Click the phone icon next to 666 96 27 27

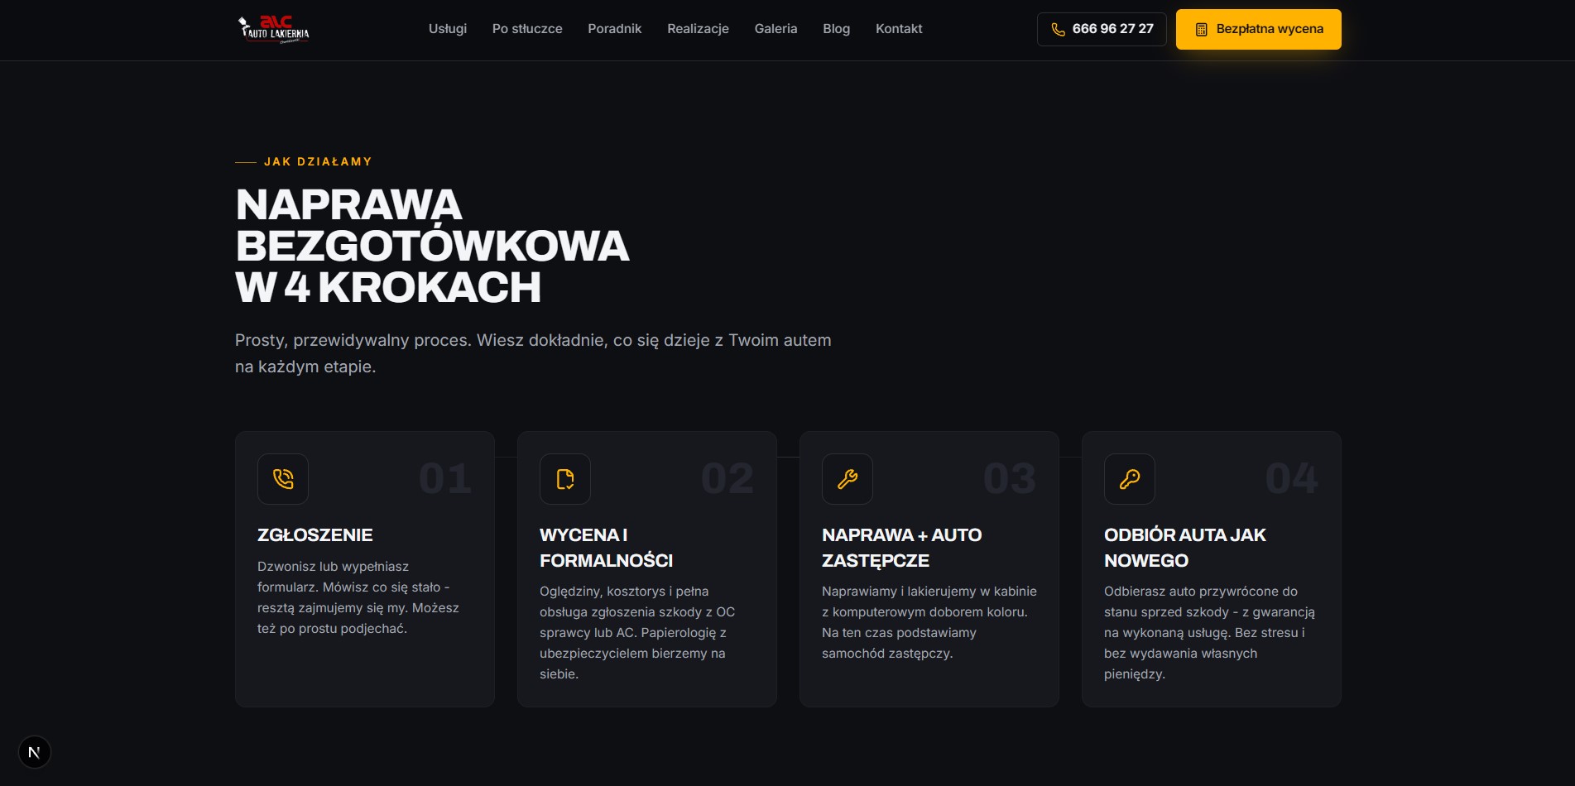click(x=1058, y=29)
